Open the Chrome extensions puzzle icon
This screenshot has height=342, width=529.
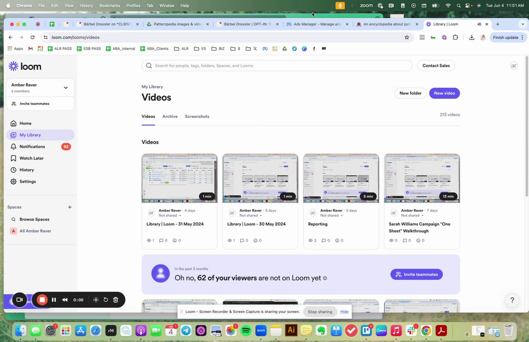click(455, 37)
